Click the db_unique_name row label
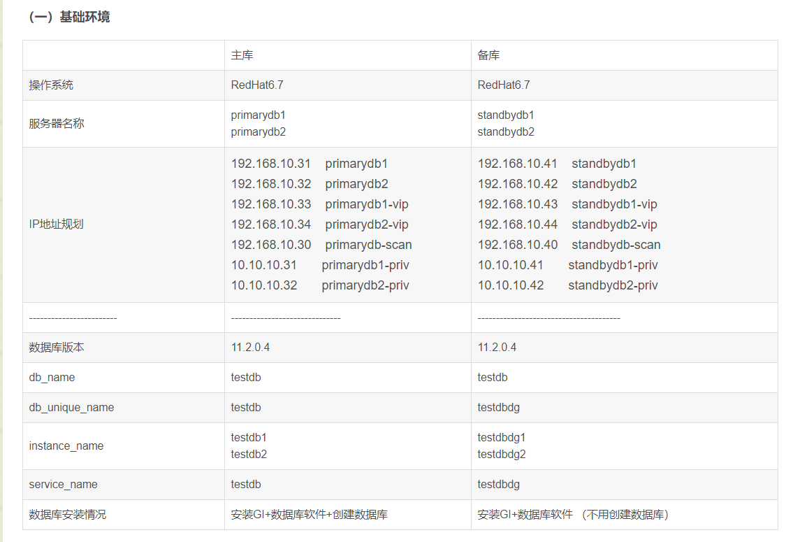This screenshot has height=542, width=786. pos(72,408)
